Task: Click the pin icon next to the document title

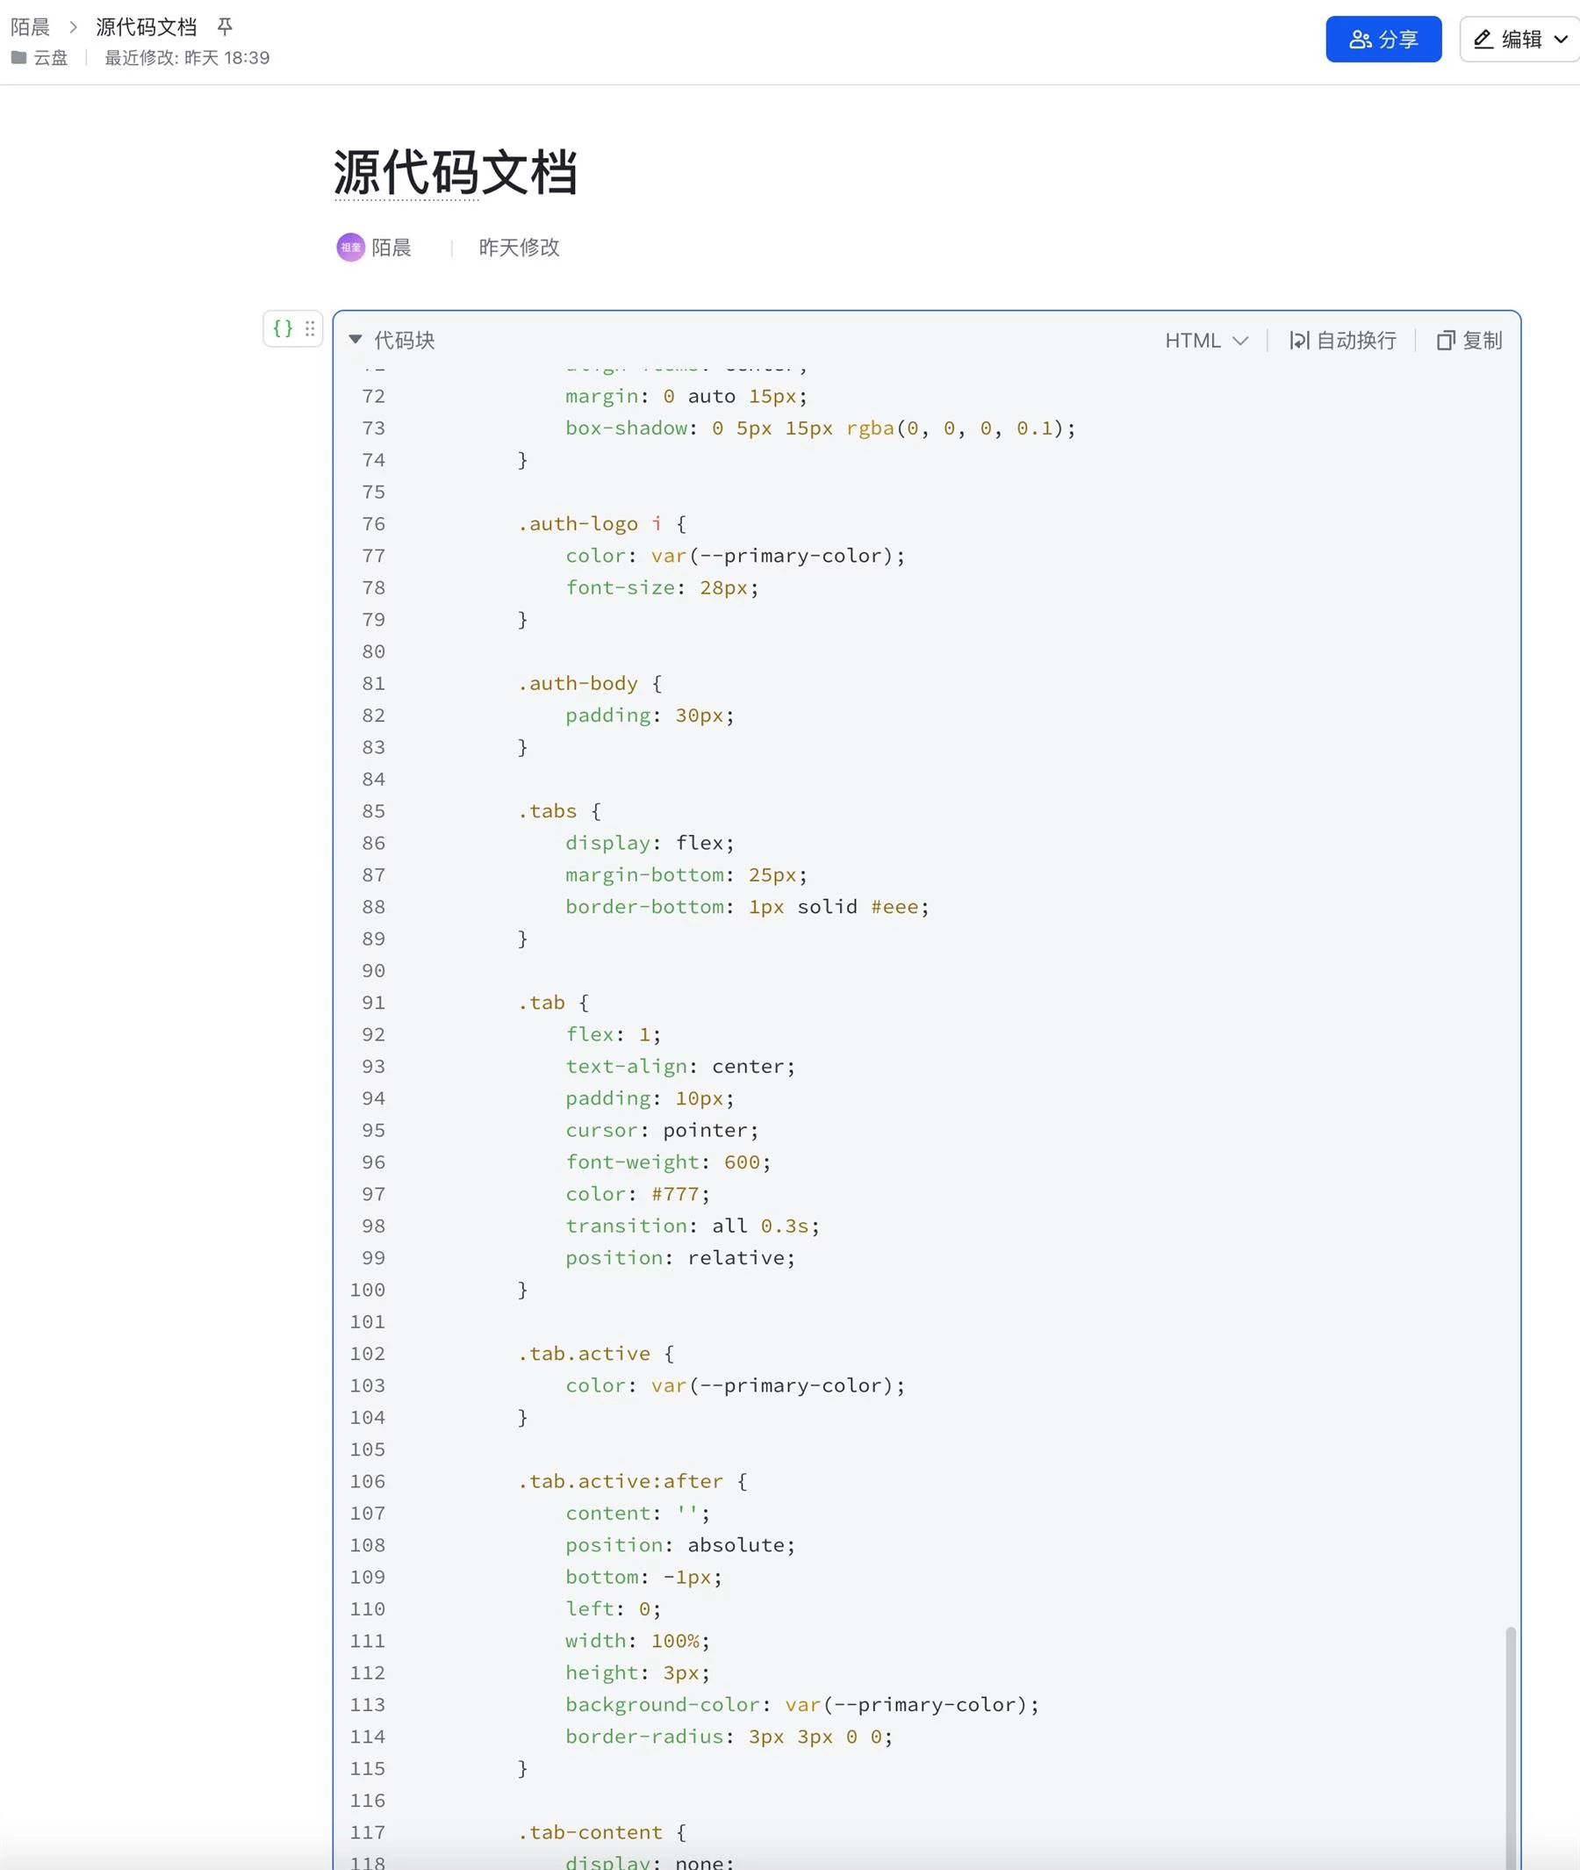Action: [x=226, y=26]
